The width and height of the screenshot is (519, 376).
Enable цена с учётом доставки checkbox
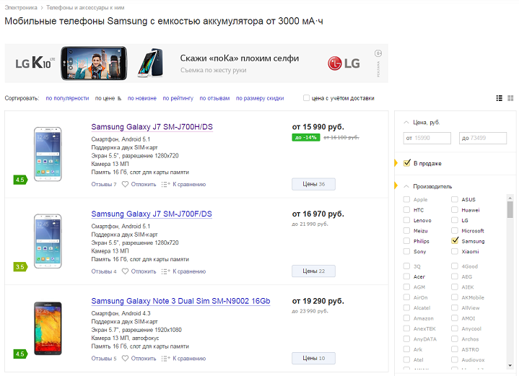[306, 98]
